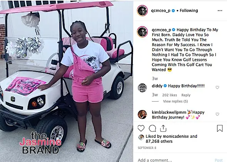The width and height of the screenshot is (227, 162).
Task: Save the post with the bookmark icon
Action: point(220,128)
